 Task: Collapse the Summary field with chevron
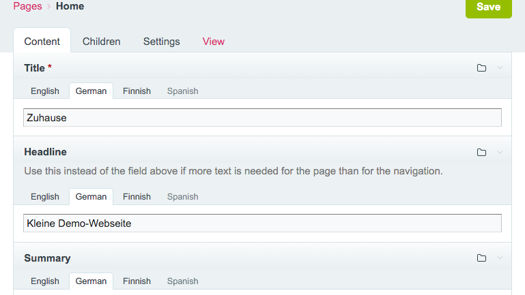pos(500,258)
